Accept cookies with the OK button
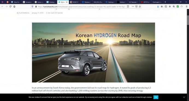Viewport: 189px width, 101px height. coord(156,97)
